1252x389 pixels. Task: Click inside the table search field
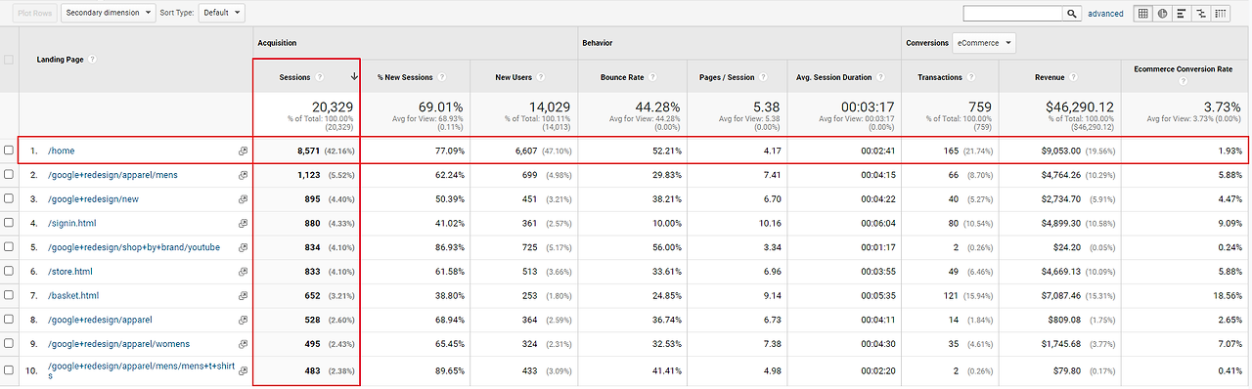click(x=1012, y=14)
